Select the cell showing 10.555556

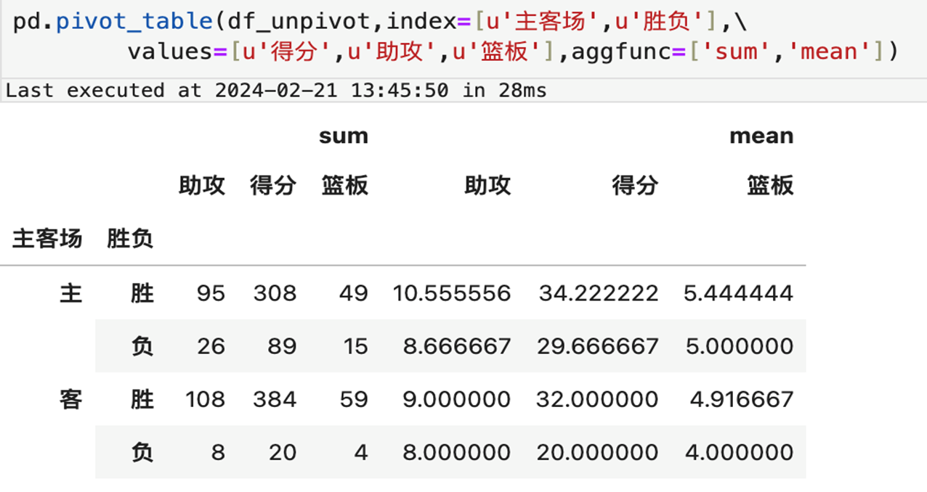pos(452,293)
